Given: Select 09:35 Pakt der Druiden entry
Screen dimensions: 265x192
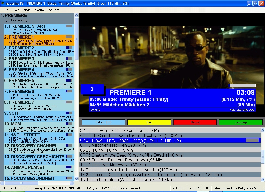Looking at the screenshot, I should (x=170, y=160).
